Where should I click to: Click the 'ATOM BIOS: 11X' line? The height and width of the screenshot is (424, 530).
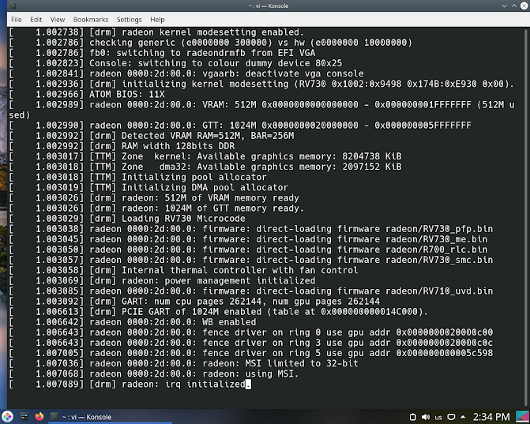[126, 94]
